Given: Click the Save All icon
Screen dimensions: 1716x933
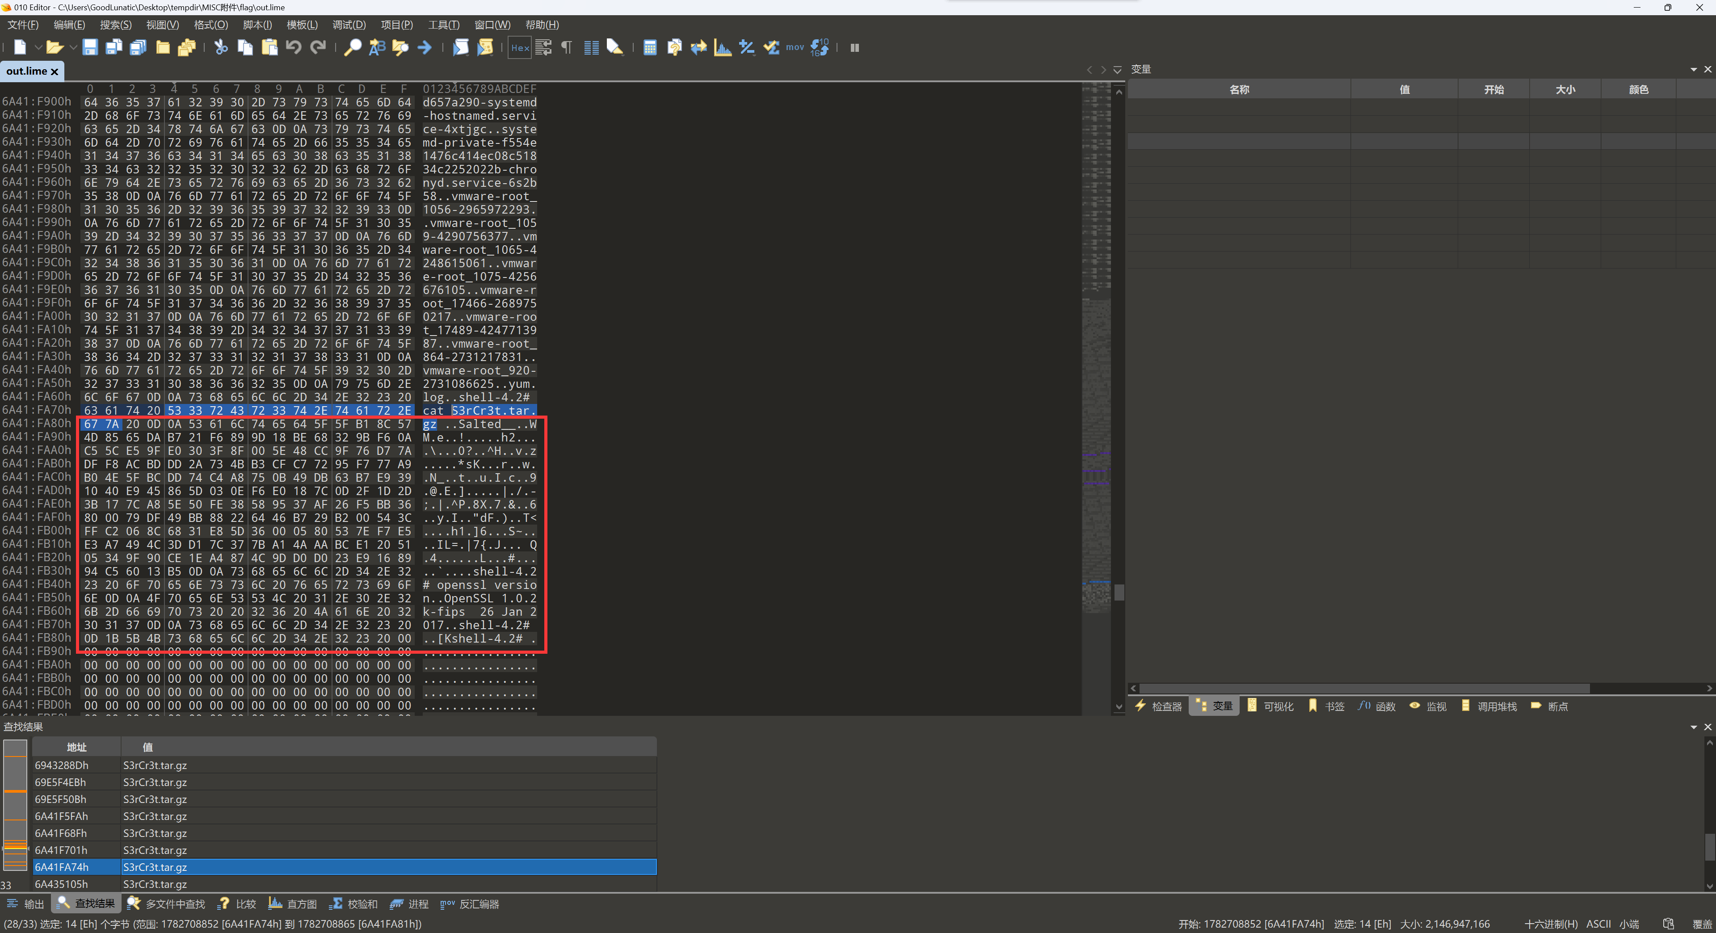Looking at the screenshot, I should (x=138, y=47).
